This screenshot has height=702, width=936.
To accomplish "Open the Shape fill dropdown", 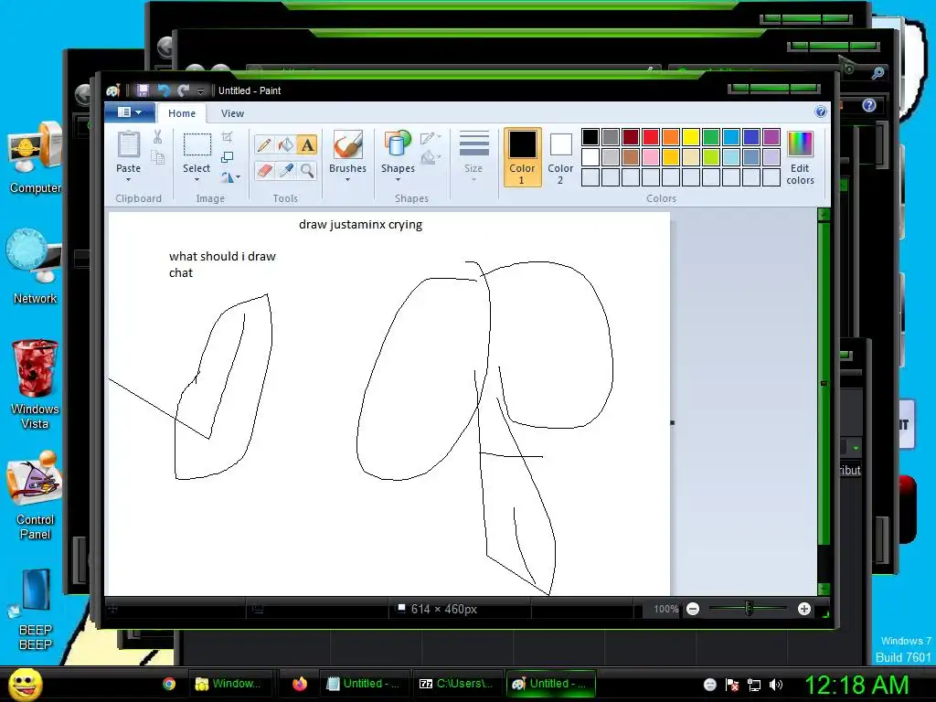I will point(431,158).
